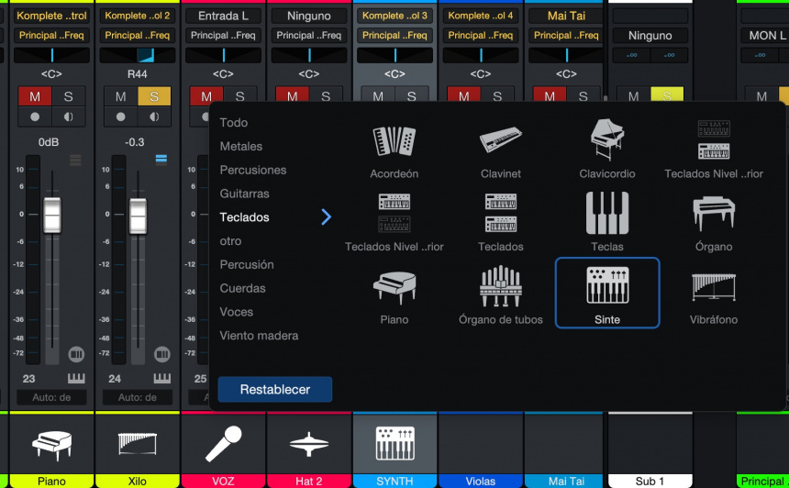Click the Xilo channel pan control

(138, 55)
